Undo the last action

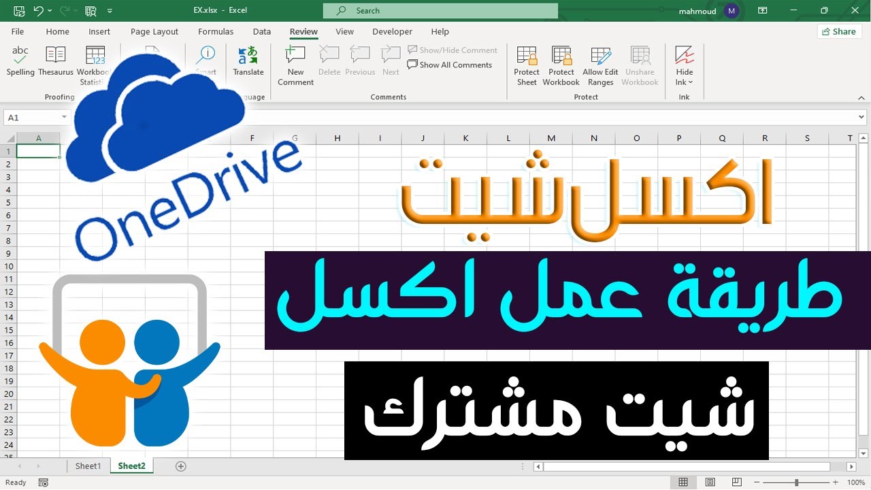[38, 11]
